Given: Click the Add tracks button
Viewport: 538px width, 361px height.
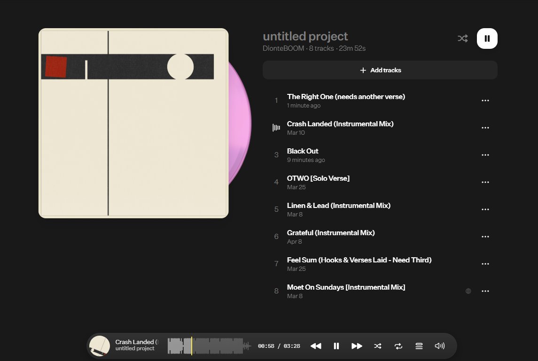Looking at the screenshot, I should 380,70.
